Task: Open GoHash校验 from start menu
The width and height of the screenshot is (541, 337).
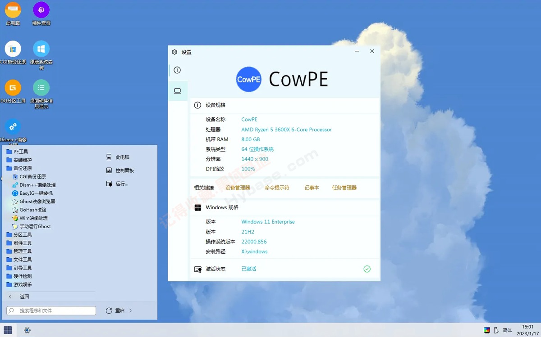Action: (x=29, y=210)
